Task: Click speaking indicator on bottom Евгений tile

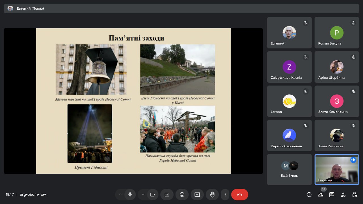Action: (x=353, y=160)
